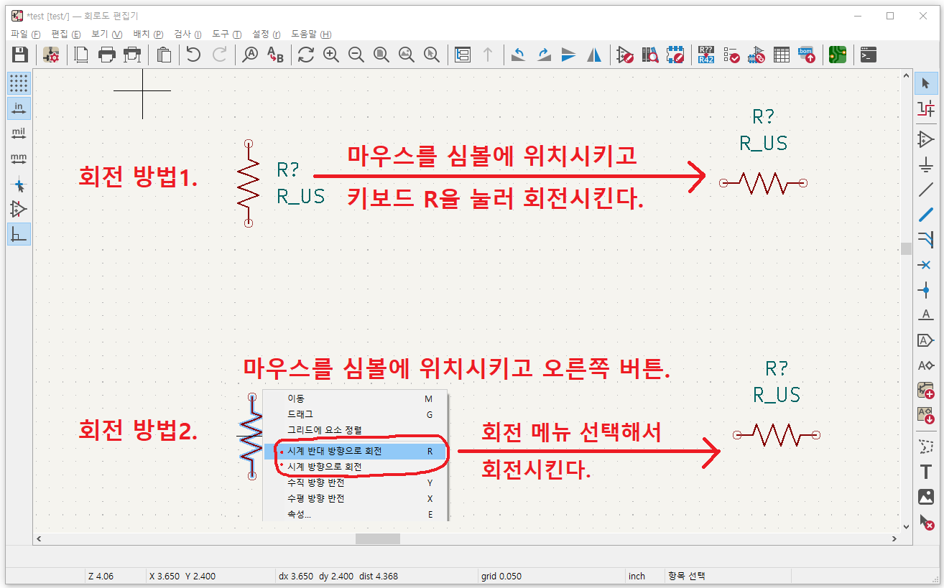Viewport: 944px width, 588px height.
Task: Open Find and Replace with the AB icon
Action: pos(275,55)
